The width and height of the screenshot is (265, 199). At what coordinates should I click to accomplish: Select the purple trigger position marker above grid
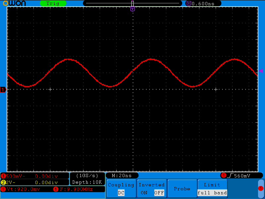click(132, 9)
